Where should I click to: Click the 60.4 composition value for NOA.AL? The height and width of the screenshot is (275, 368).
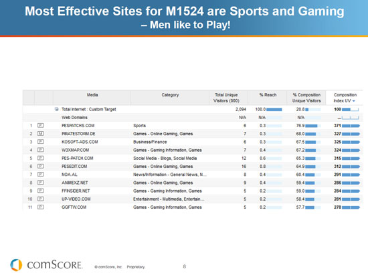pyautogui.click(x=300, y=175)
